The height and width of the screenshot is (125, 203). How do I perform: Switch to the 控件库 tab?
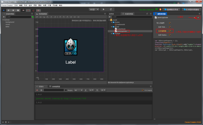[111, 14]
